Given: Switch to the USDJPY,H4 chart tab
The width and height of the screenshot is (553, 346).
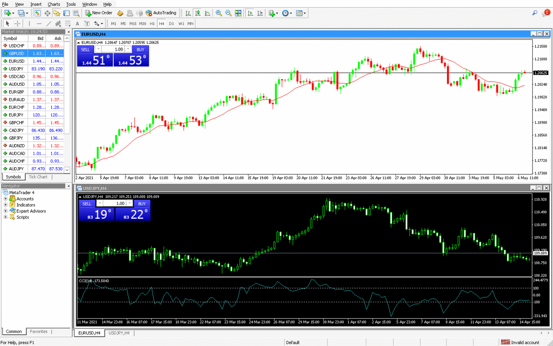Looking at the screenshot, I should tap(119, 333).
